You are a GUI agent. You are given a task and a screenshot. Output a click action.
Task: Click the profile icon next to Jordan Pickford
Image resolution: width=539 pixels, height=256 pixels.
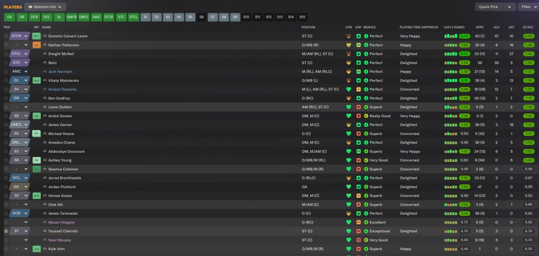click(45, 186)
